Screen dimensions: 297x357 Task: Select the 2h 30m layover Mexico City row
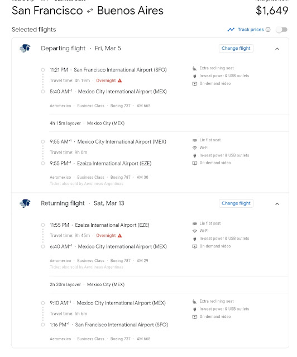tap(169, 284)
